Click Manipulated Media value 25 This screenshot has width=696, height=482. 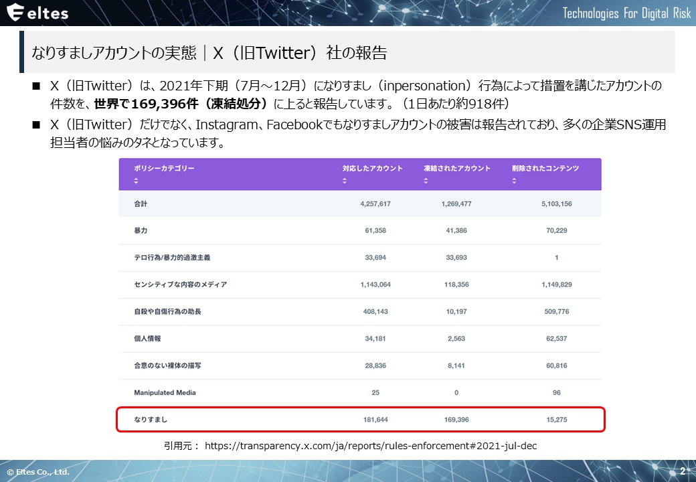[x=375, y=392]
